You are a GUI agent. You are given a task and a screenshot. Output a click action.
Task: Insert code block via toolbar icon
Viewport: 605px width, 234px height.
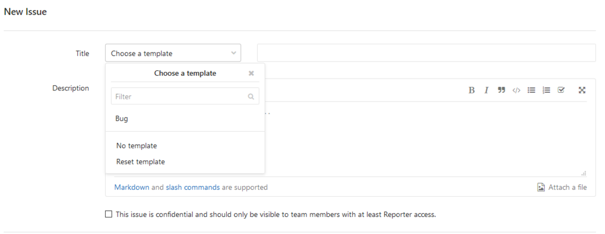[x=516, y=90]
